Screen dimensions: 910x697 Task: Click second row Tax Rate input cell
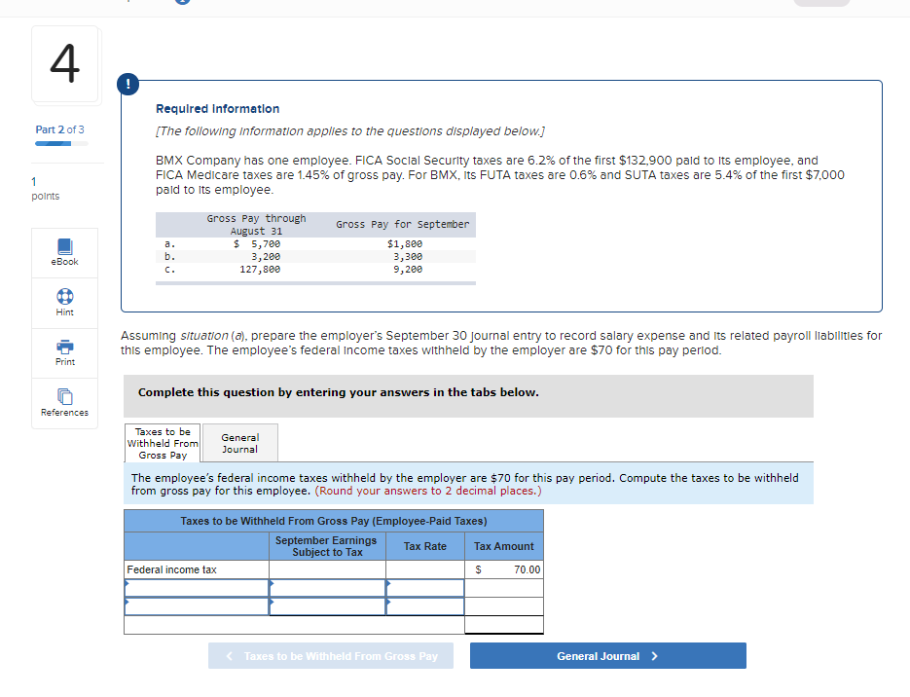(x=425, y=588)
